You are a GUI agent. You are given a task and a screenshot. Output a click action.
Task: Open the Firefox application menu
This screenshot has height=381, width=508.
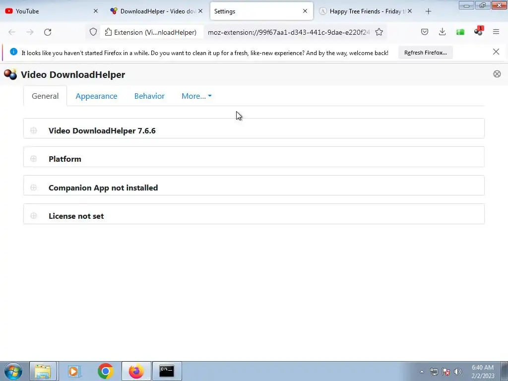(496, 32)
